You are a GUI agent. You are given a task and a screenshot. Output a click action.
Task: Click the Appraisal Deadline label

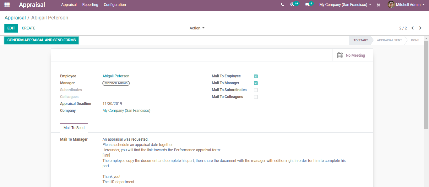coord(75,104)
